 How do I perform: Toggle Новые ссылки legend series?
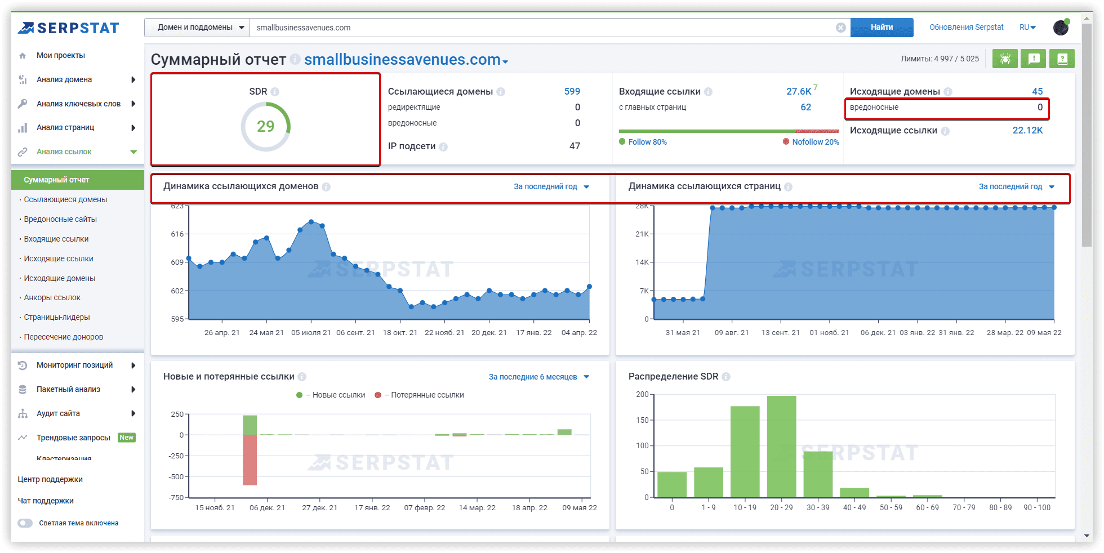pos(331,395)
